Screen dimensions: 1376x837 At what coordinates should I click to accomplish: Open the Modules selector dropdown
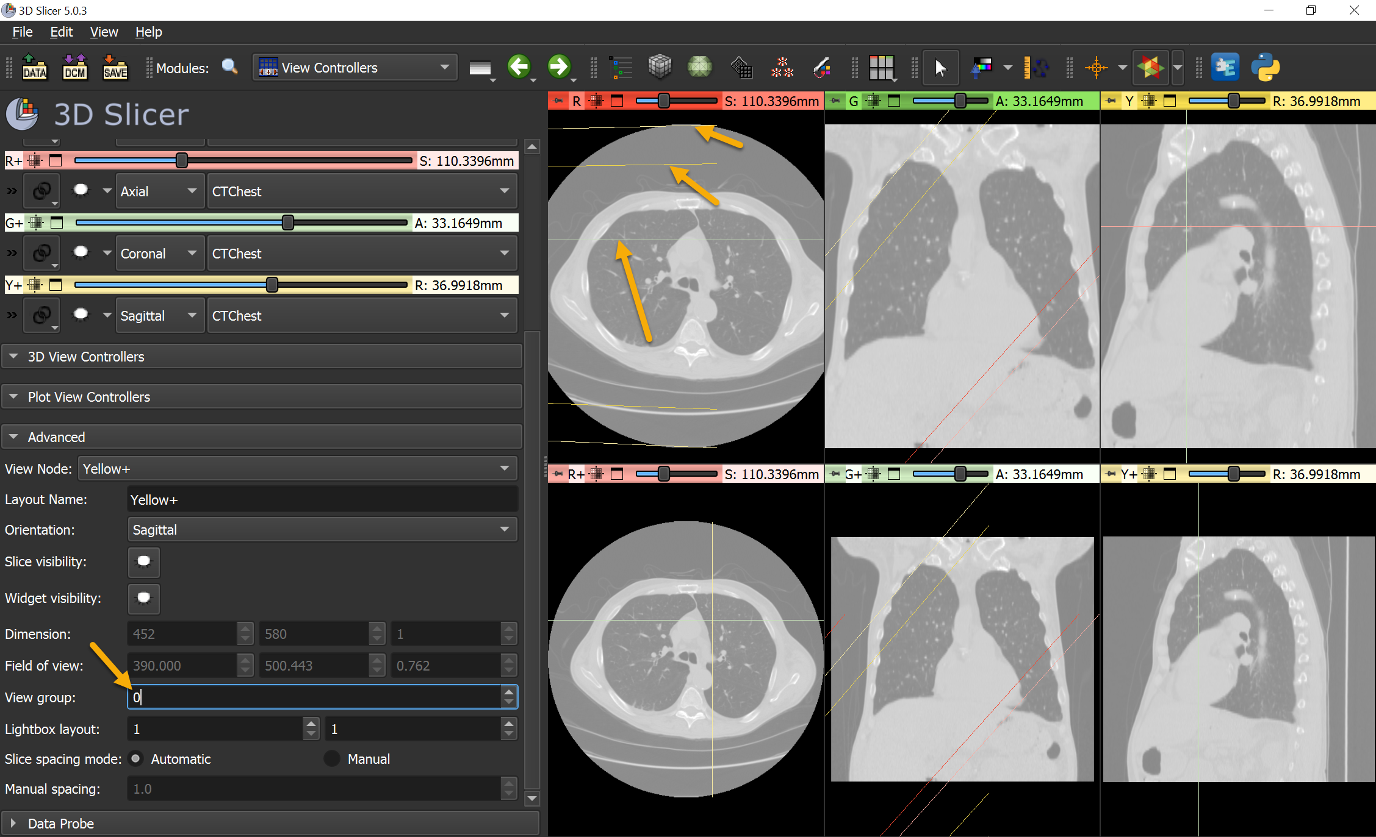355,68
